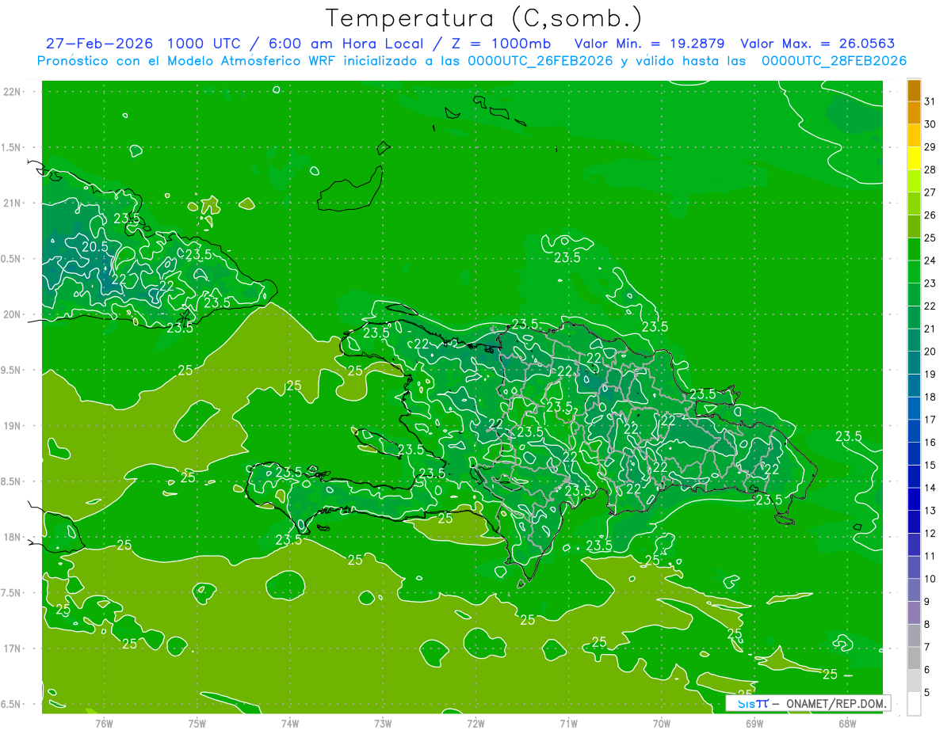Pick the dark blue legend swatch between 13 and 14

[x=915, y=499]
